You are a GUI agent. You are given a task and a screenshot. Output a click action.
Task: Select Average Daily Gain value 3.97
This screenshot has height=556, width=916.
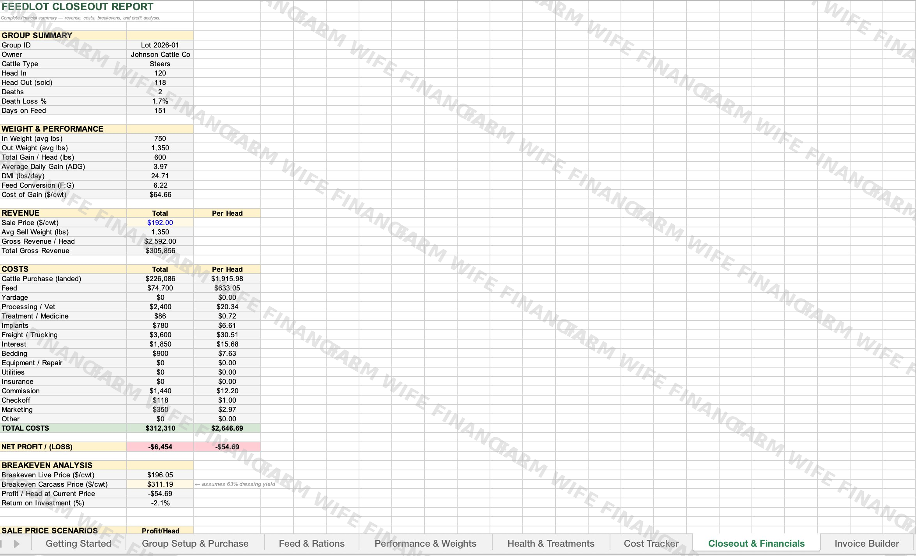pyautogui.click(x=160, y=167)
